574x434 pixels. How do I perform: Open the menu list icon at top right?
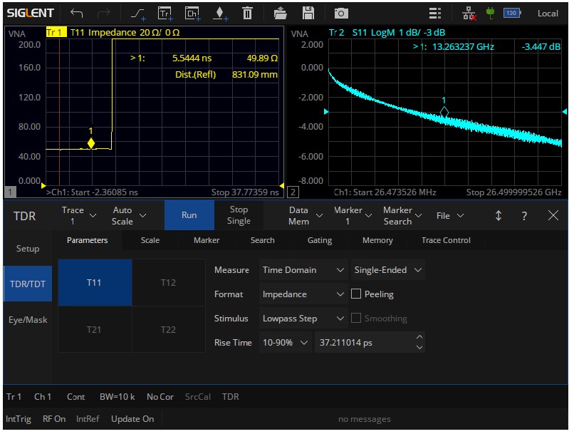[x=435, y=13]
